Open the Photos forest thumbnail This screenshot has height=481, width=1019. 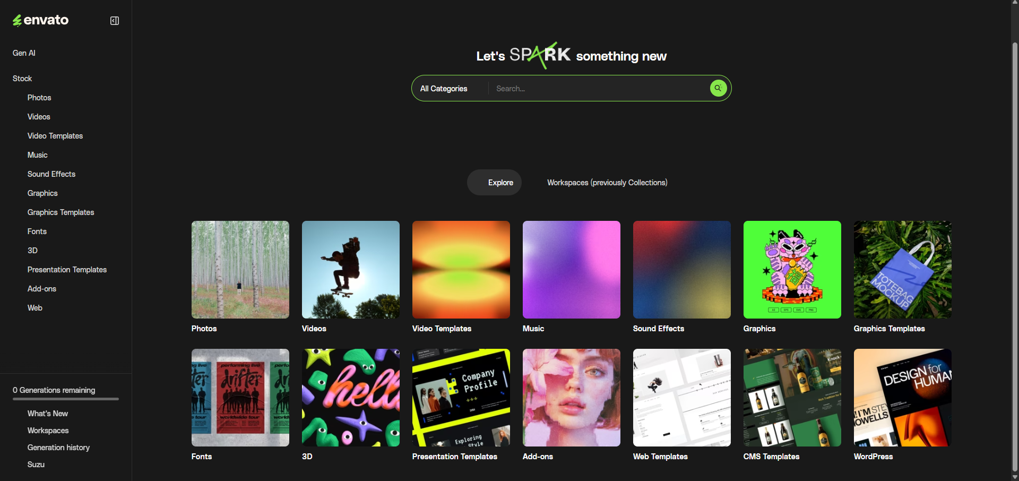[240, 270]
